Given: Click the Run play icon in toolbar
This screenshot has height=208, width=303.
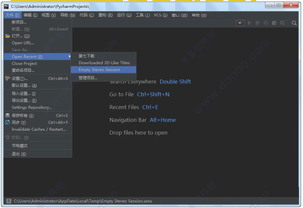Looking at the screenshot, I should 249,23.
